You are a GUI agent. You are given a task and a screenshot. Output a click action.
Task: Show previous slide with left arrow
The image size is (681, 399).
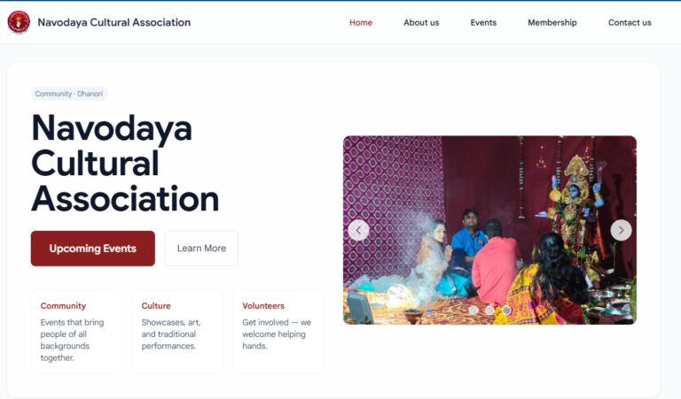pyautogui.click(x=359, y=230)
